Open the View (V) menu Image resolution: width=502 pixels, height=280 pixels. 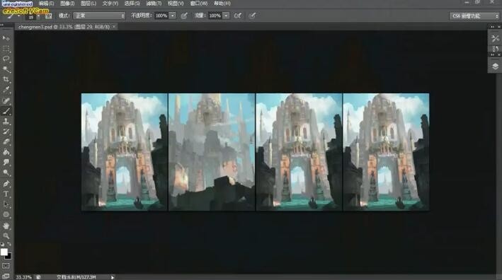click(176, 4)
